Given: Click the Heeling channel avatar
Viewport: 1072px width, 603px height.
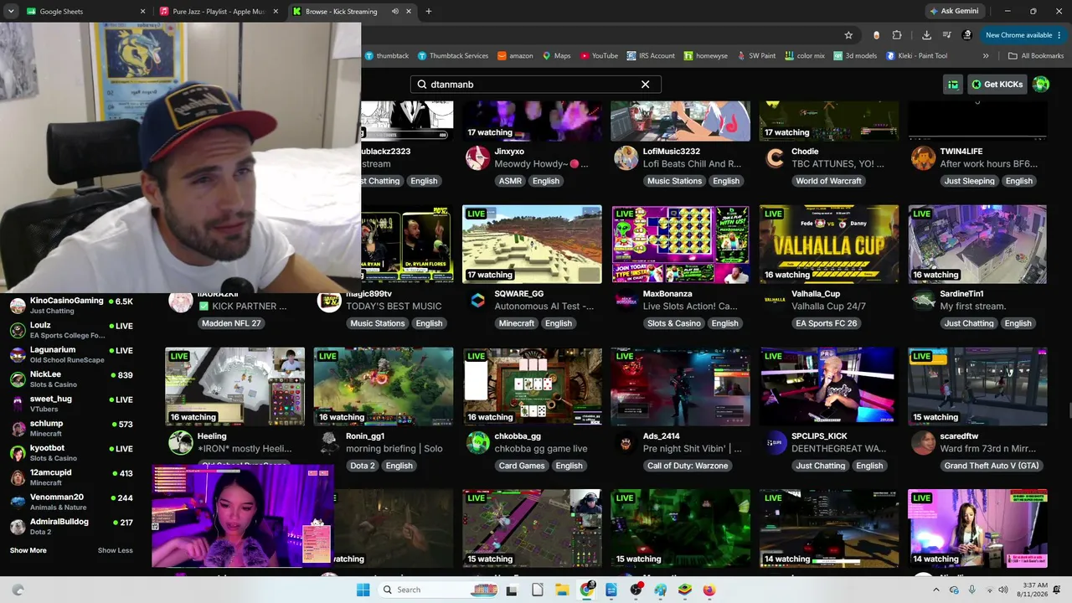Looking at the screenshot, I should pyautogui.click(x=181, y=442).
